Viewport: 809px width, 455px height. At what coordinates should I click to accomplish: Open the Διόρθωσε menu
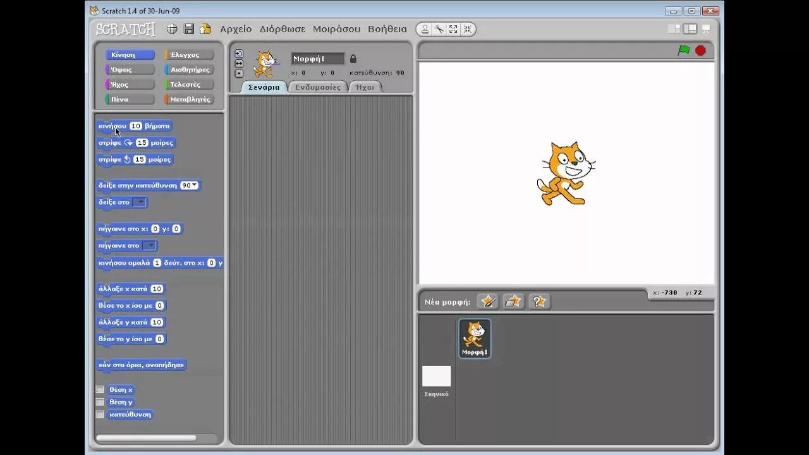(283, 29)
